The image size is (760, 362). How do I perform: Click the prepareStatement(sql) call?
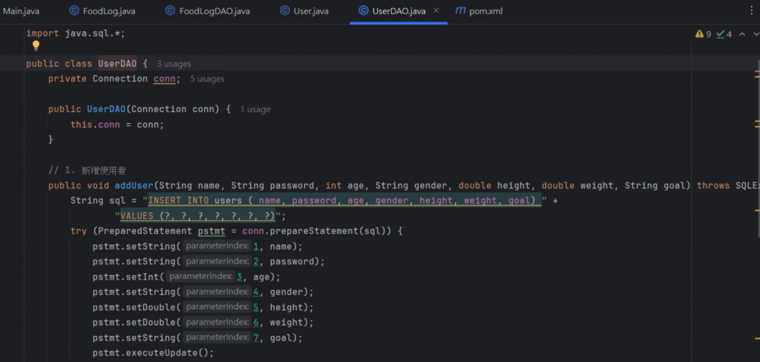[x=330, y=231]
